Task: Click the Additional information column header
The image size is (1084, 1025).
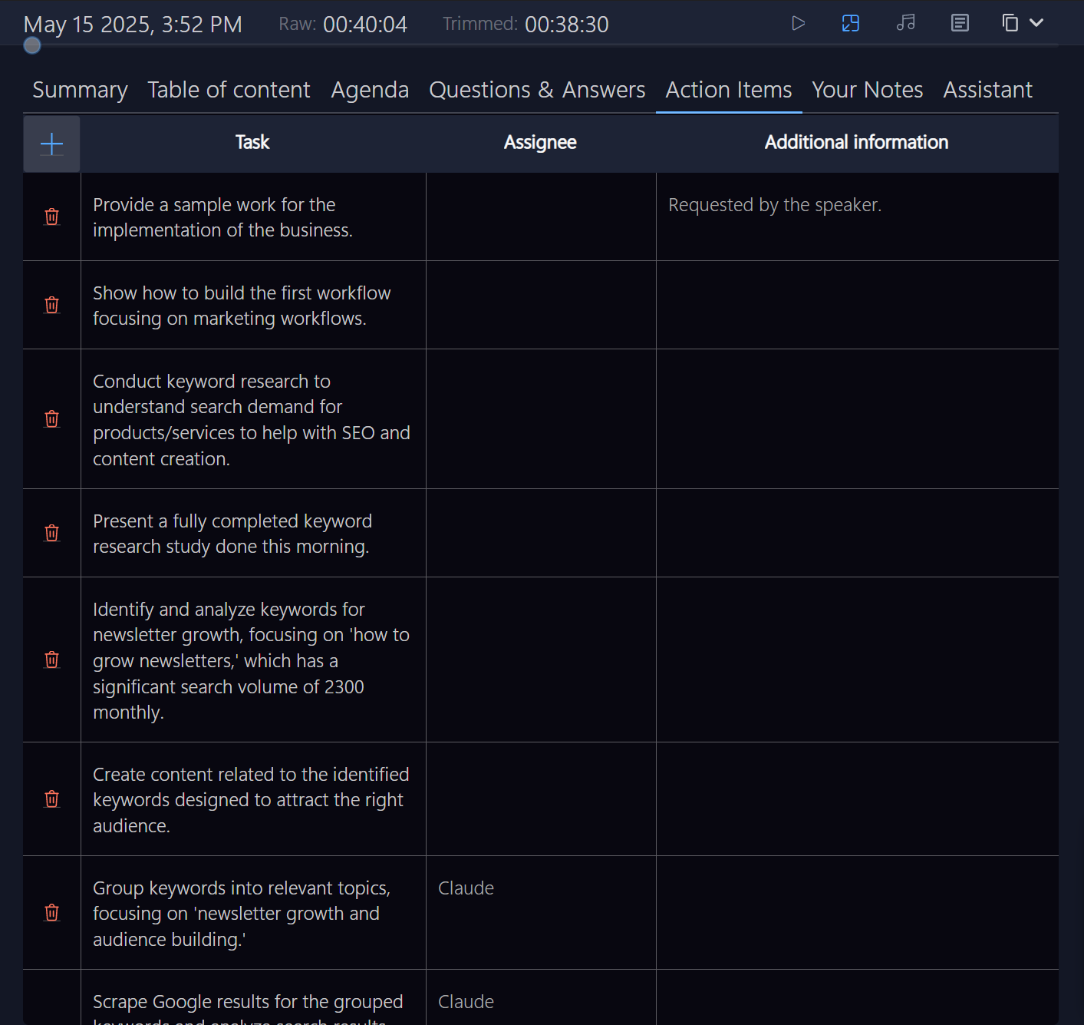Action: [856, 142]
